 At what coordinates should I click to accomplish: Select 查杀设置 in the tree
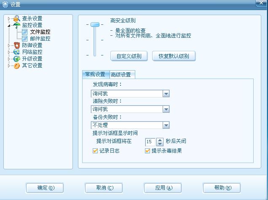[32, 18]
